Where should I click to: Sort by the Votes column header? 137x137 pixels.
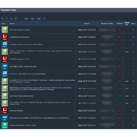(x=133, y=24)
